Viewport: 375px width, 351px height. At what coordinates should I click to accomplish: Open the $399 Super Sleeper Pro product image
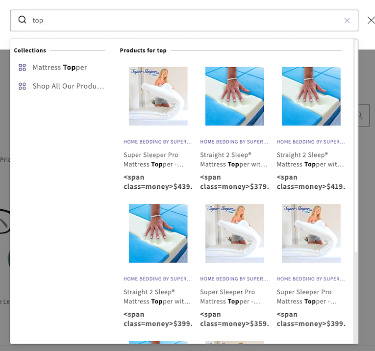[311, 233]
